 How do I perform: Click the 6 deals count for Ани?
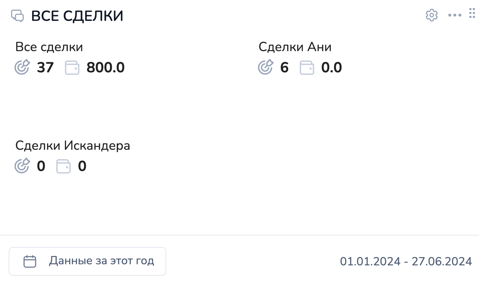click(x=284, y=67)
